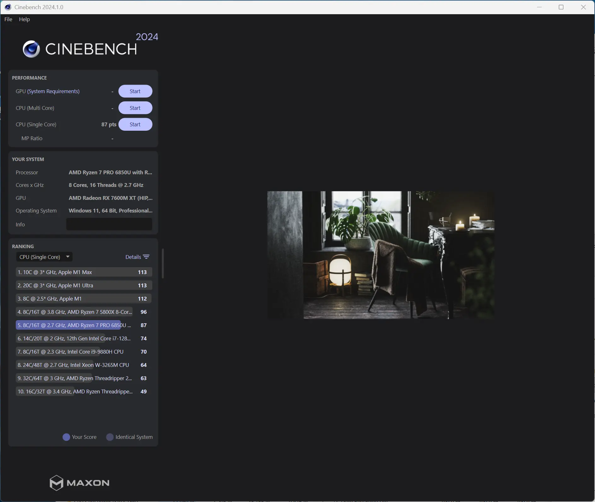Close the Cinebench window

pos(583,7)
